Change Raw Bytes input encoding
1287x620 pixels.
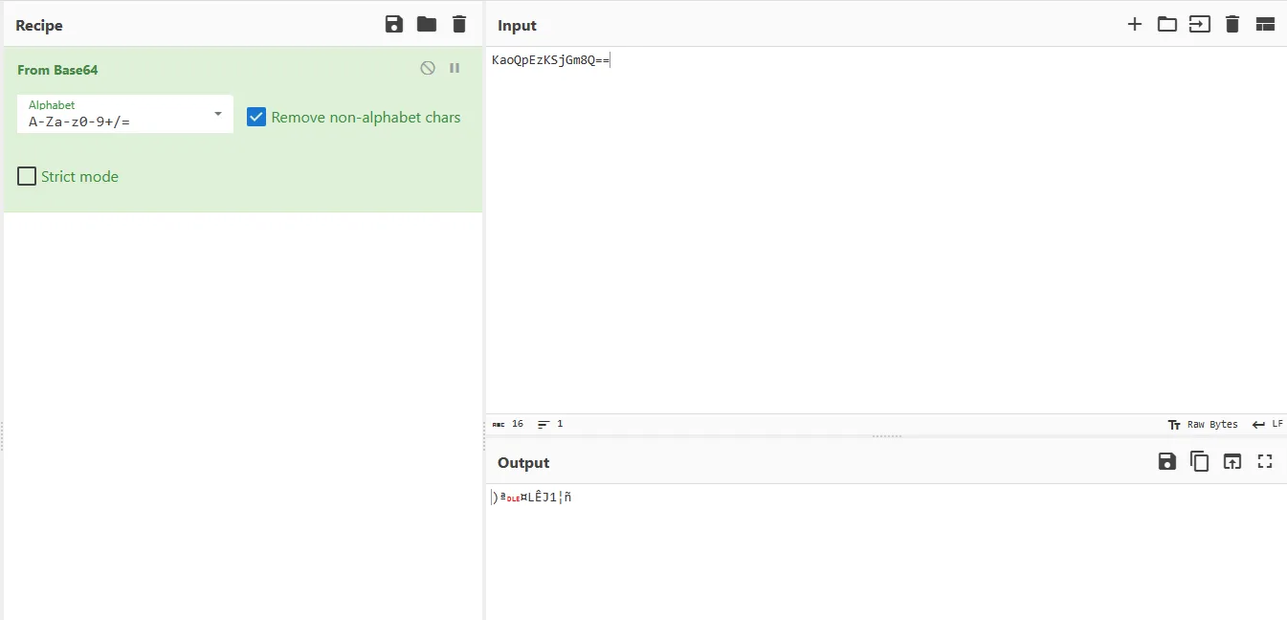[1204, 424]
